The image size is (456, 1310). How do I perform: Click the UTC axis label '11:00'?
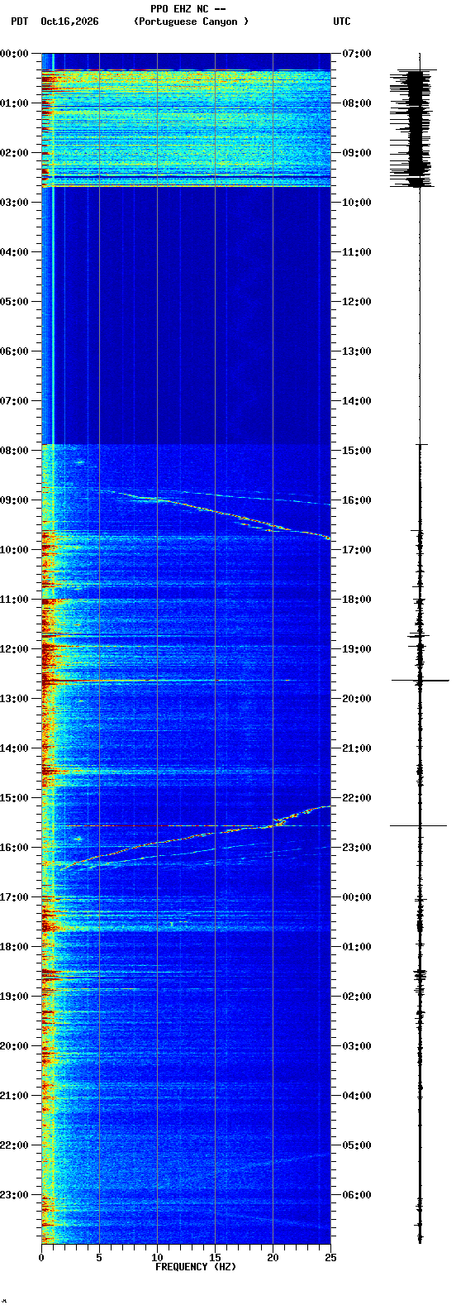pyautogui.click(x=357, y=252)
